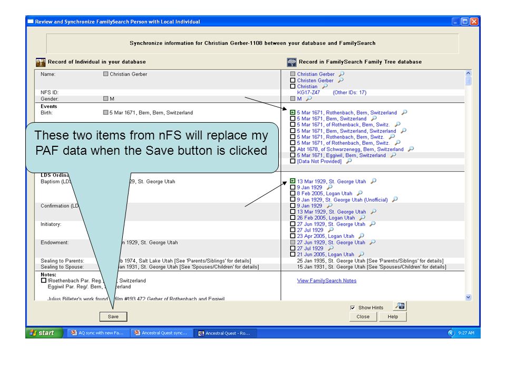Image resolution: width=506 pixels, height=379 pixels.
Task: Switch to AQ sync with new Fa... taskbar item
Action: [98, 333]
